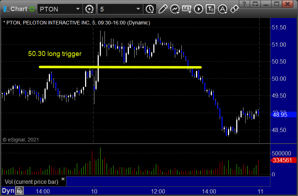The image size is (298, 196).
Task: Click the pushpin detach icon
Action: [x=234, y=9]
